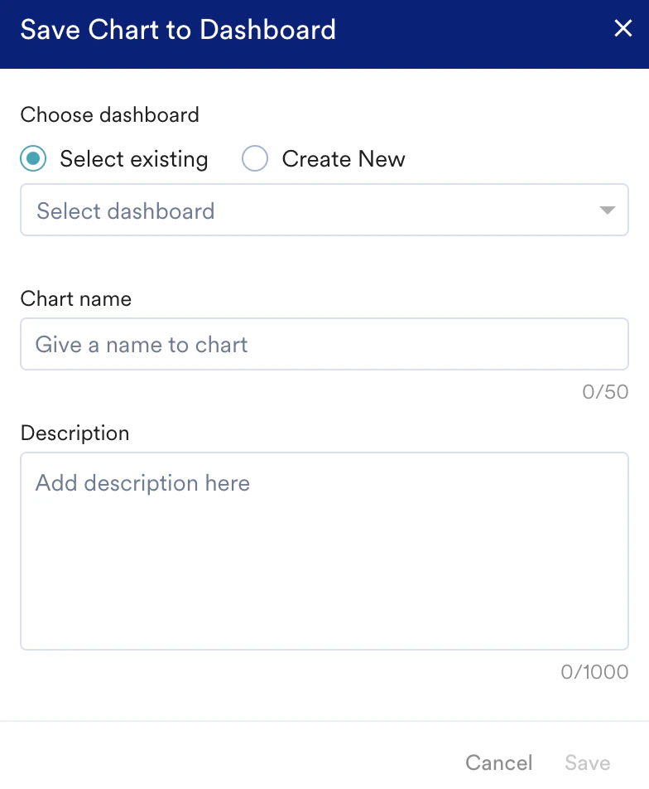The height and width of the screenshot is (789, 649).
Task: Click the 'Save Chart to Dashboard' title text
Action: click(178, 30)
